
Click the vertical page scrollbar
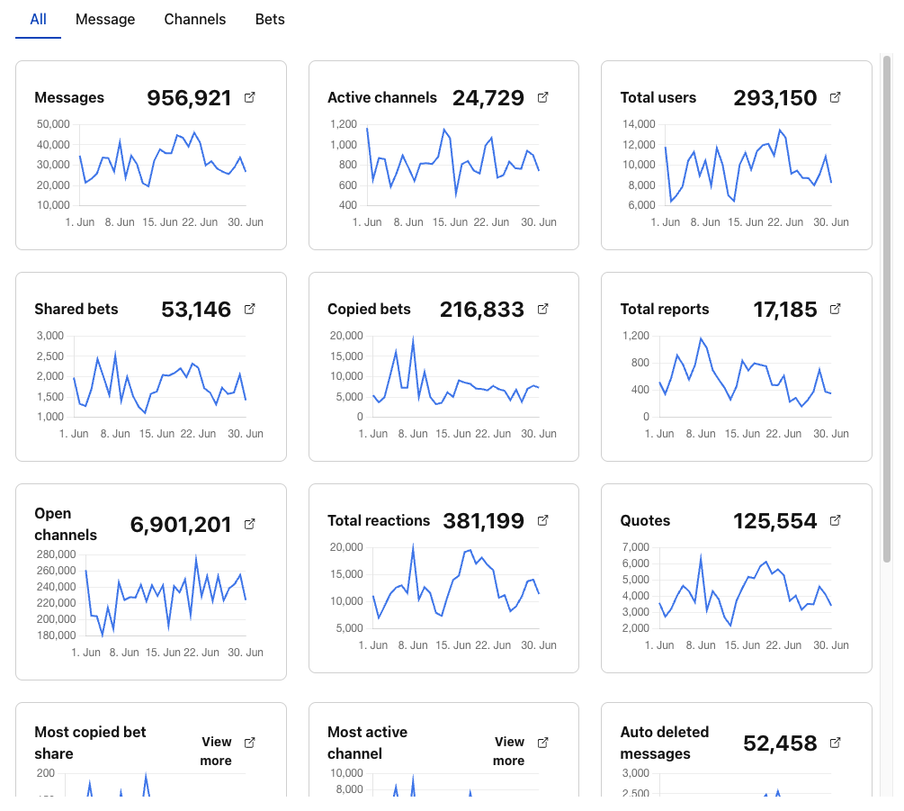887,306
